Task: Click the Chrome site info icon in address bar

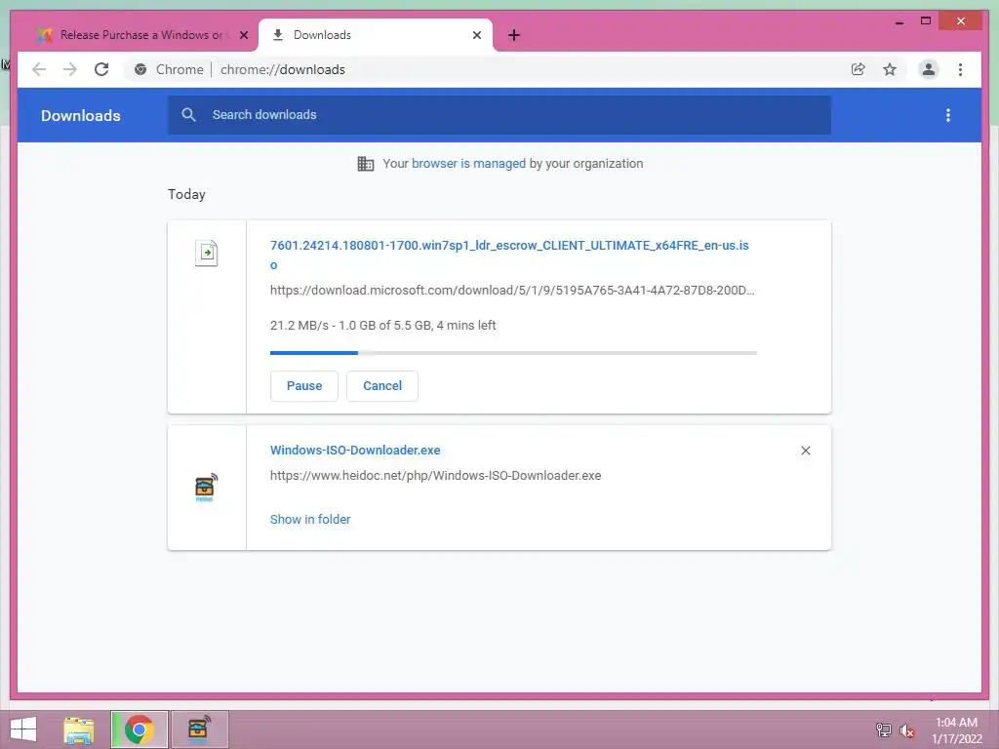Action: pos(140,69)
